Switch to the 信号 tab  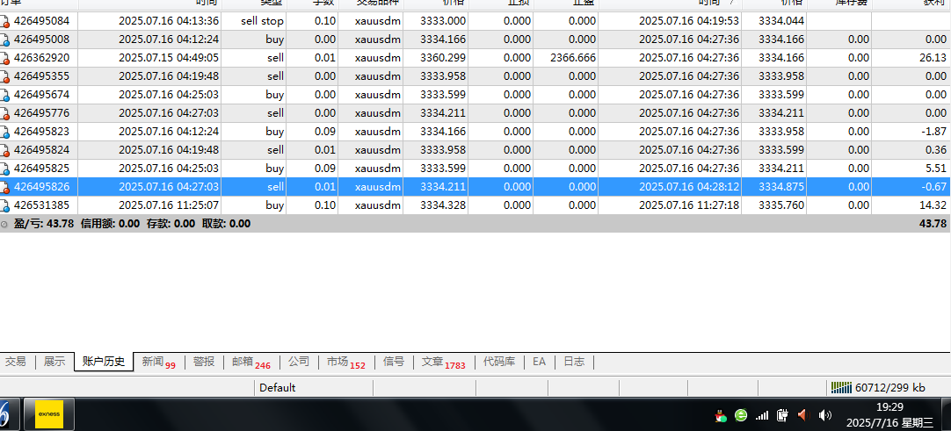tap(394, 362)
